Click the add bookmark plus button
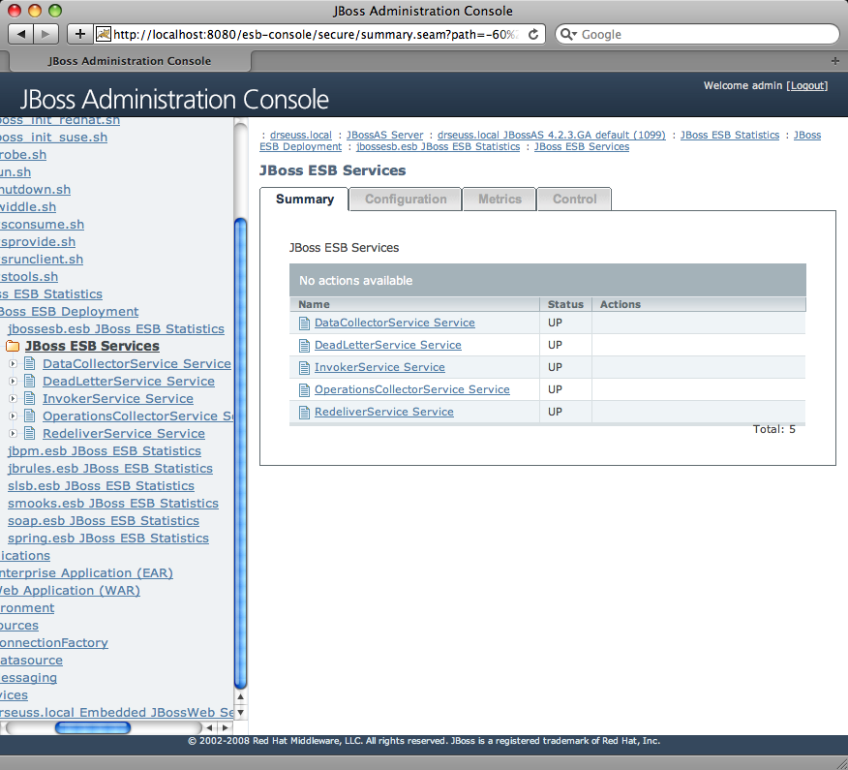Image resolution: width=848 pixels, height=770 pixels. pyautogui.click(x=80, y=34)
